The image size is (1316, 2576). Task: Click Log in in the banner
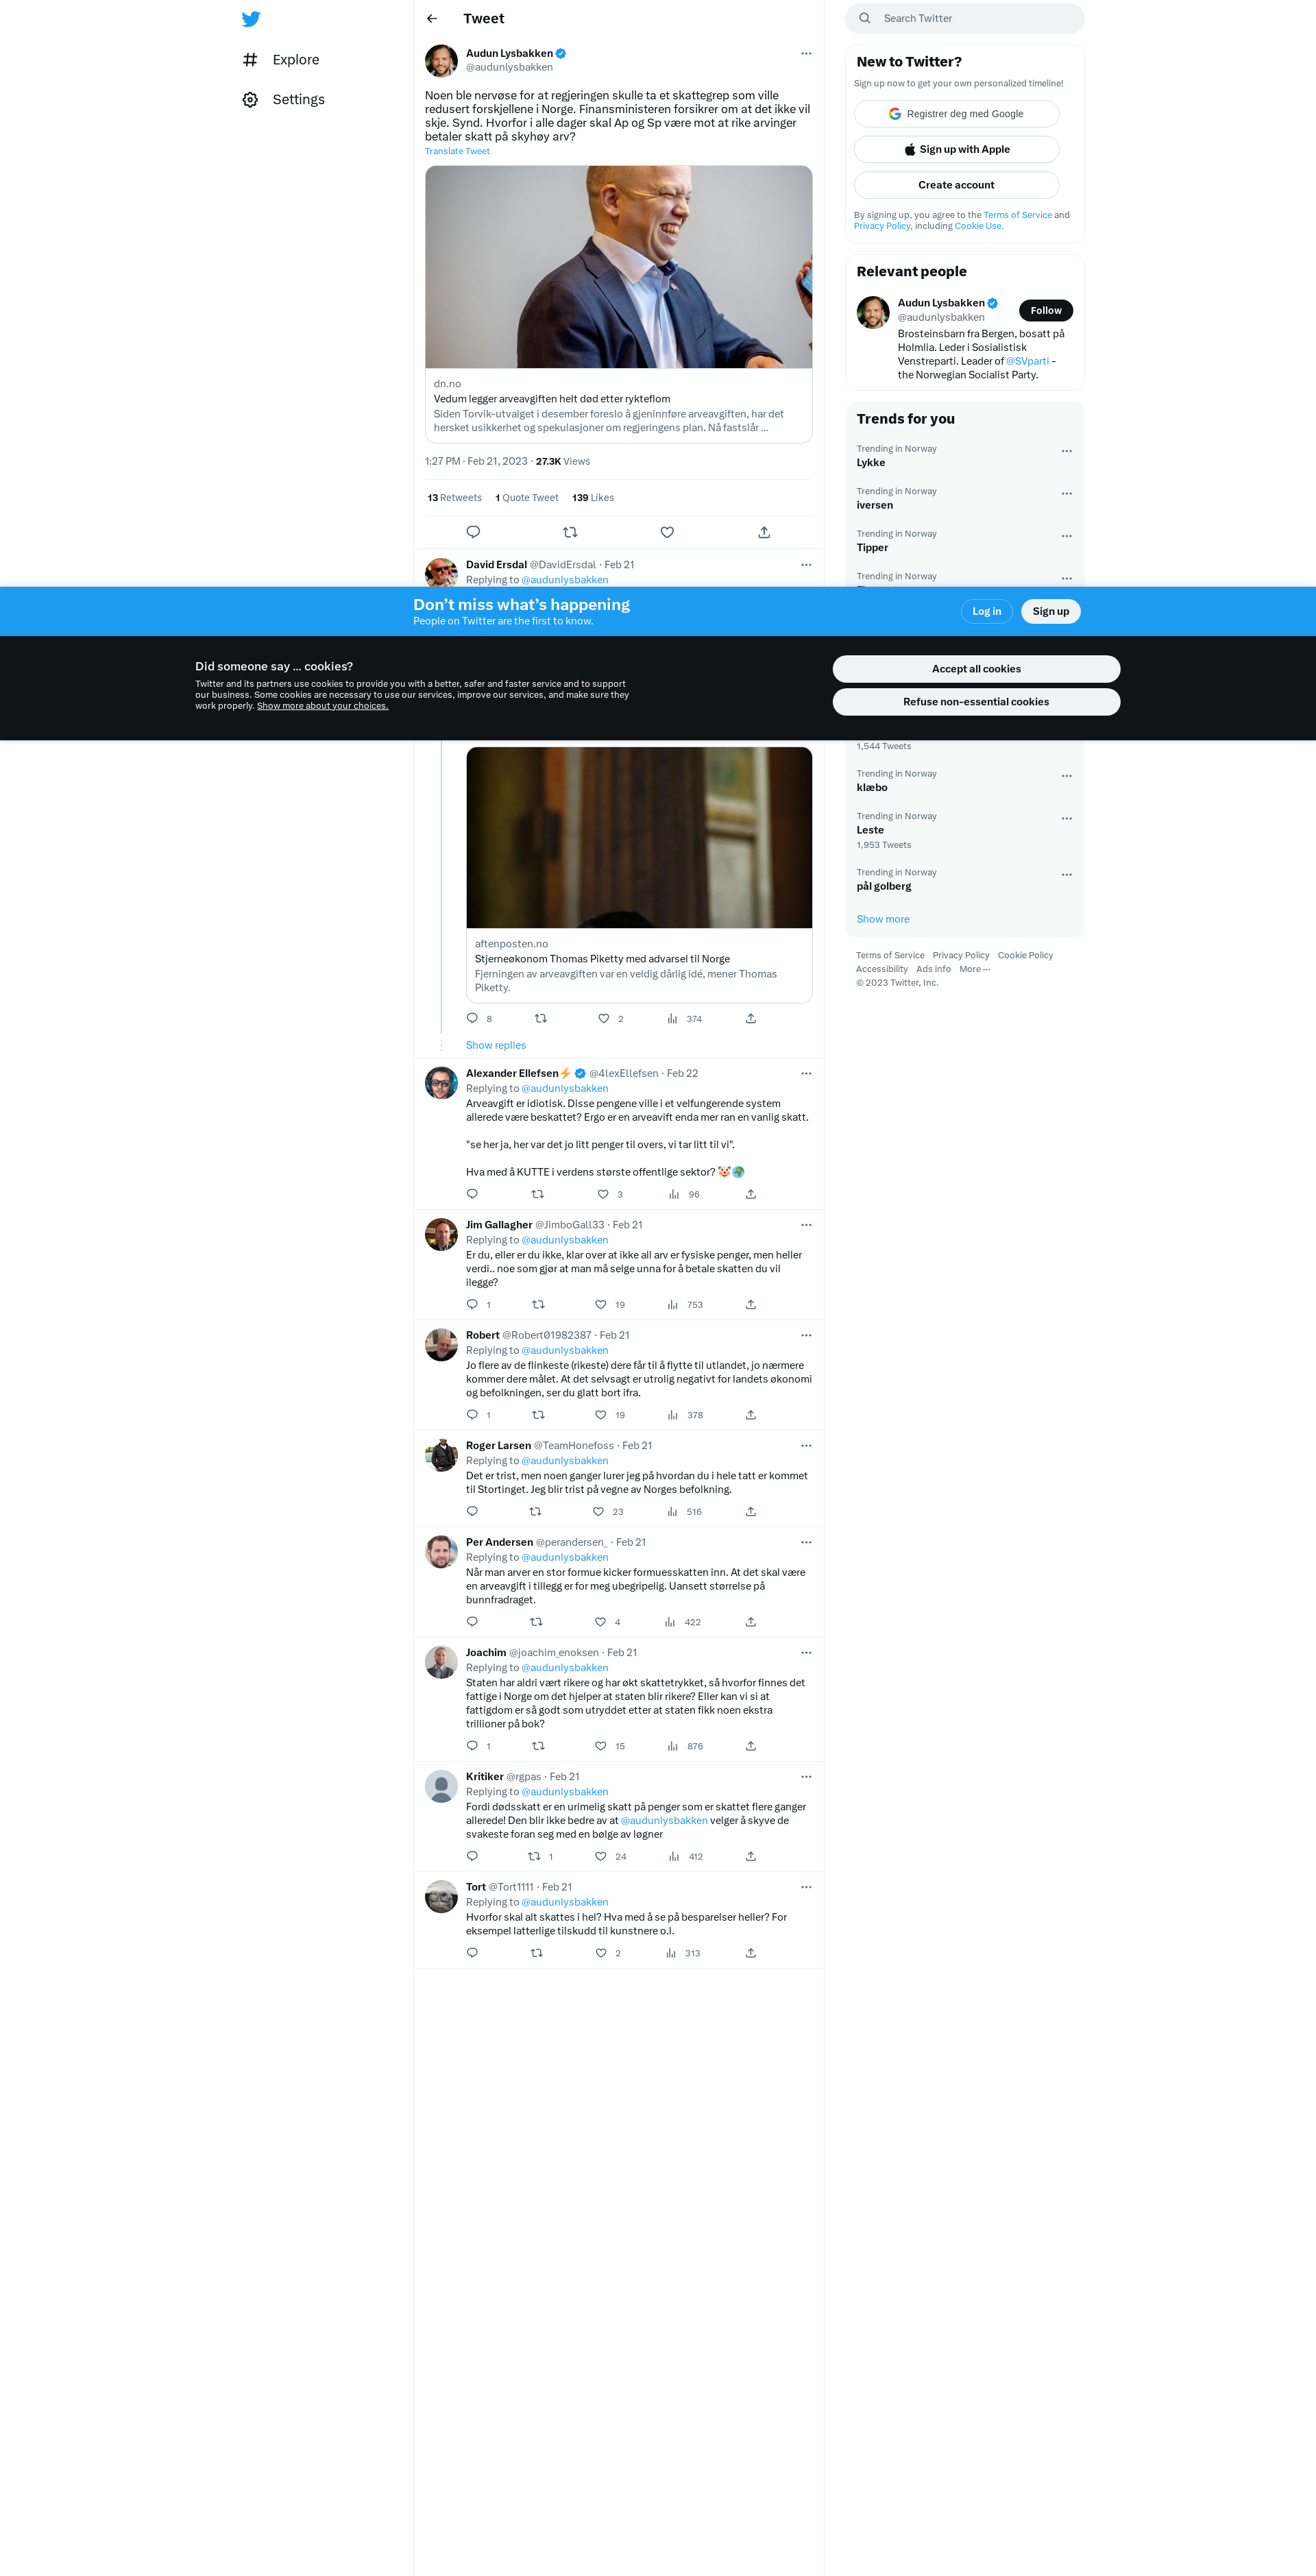tap(987, 612)
